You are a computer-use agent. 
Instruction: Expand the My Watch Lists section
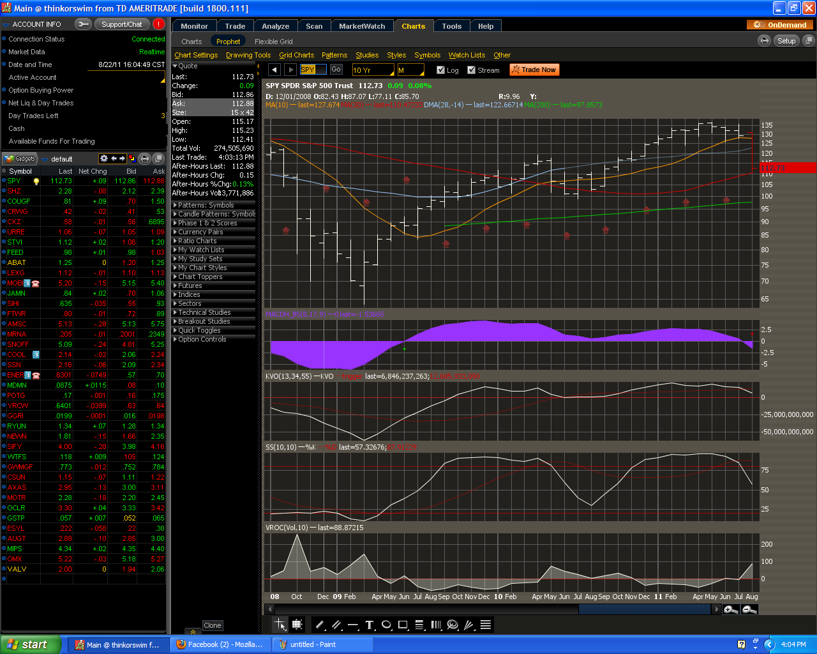click(x=214, y=250)
